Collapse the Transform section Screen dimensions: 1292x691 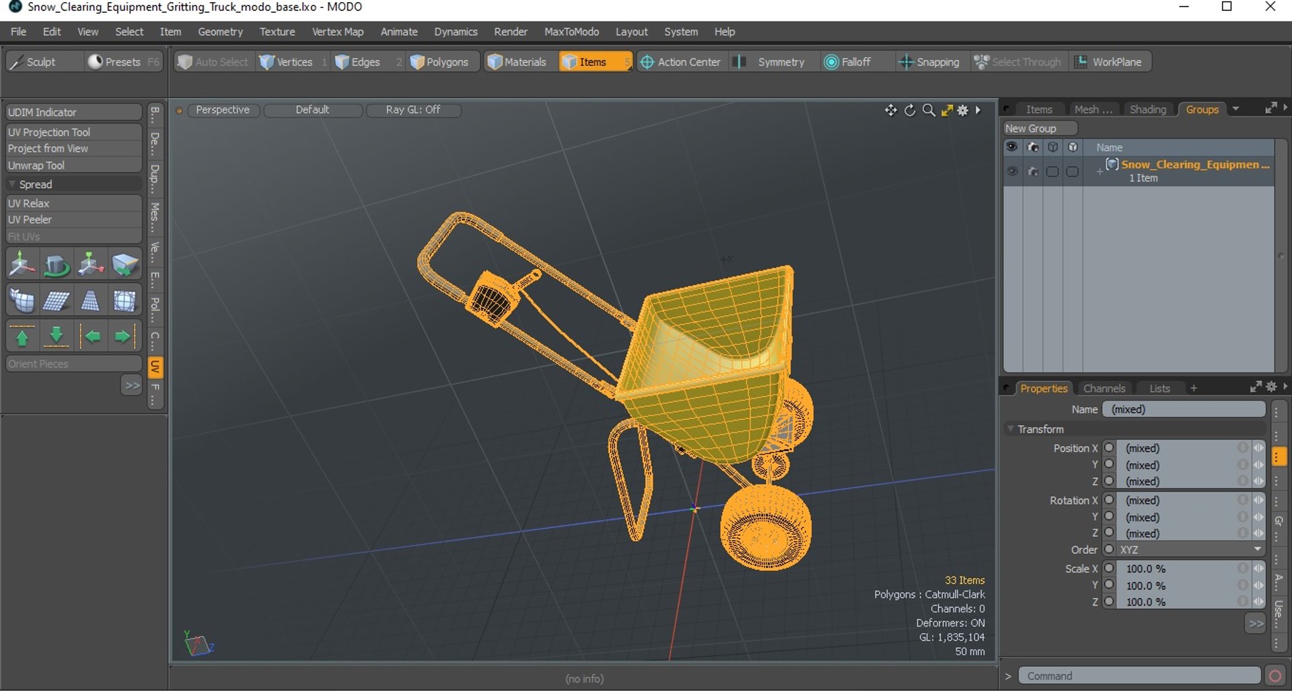(x=1010, y=429)
